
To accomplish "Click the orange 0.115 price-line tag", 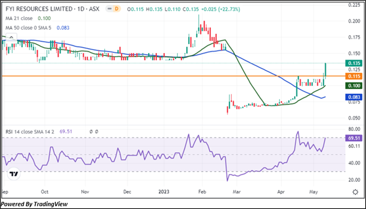I will click(354, 76).
